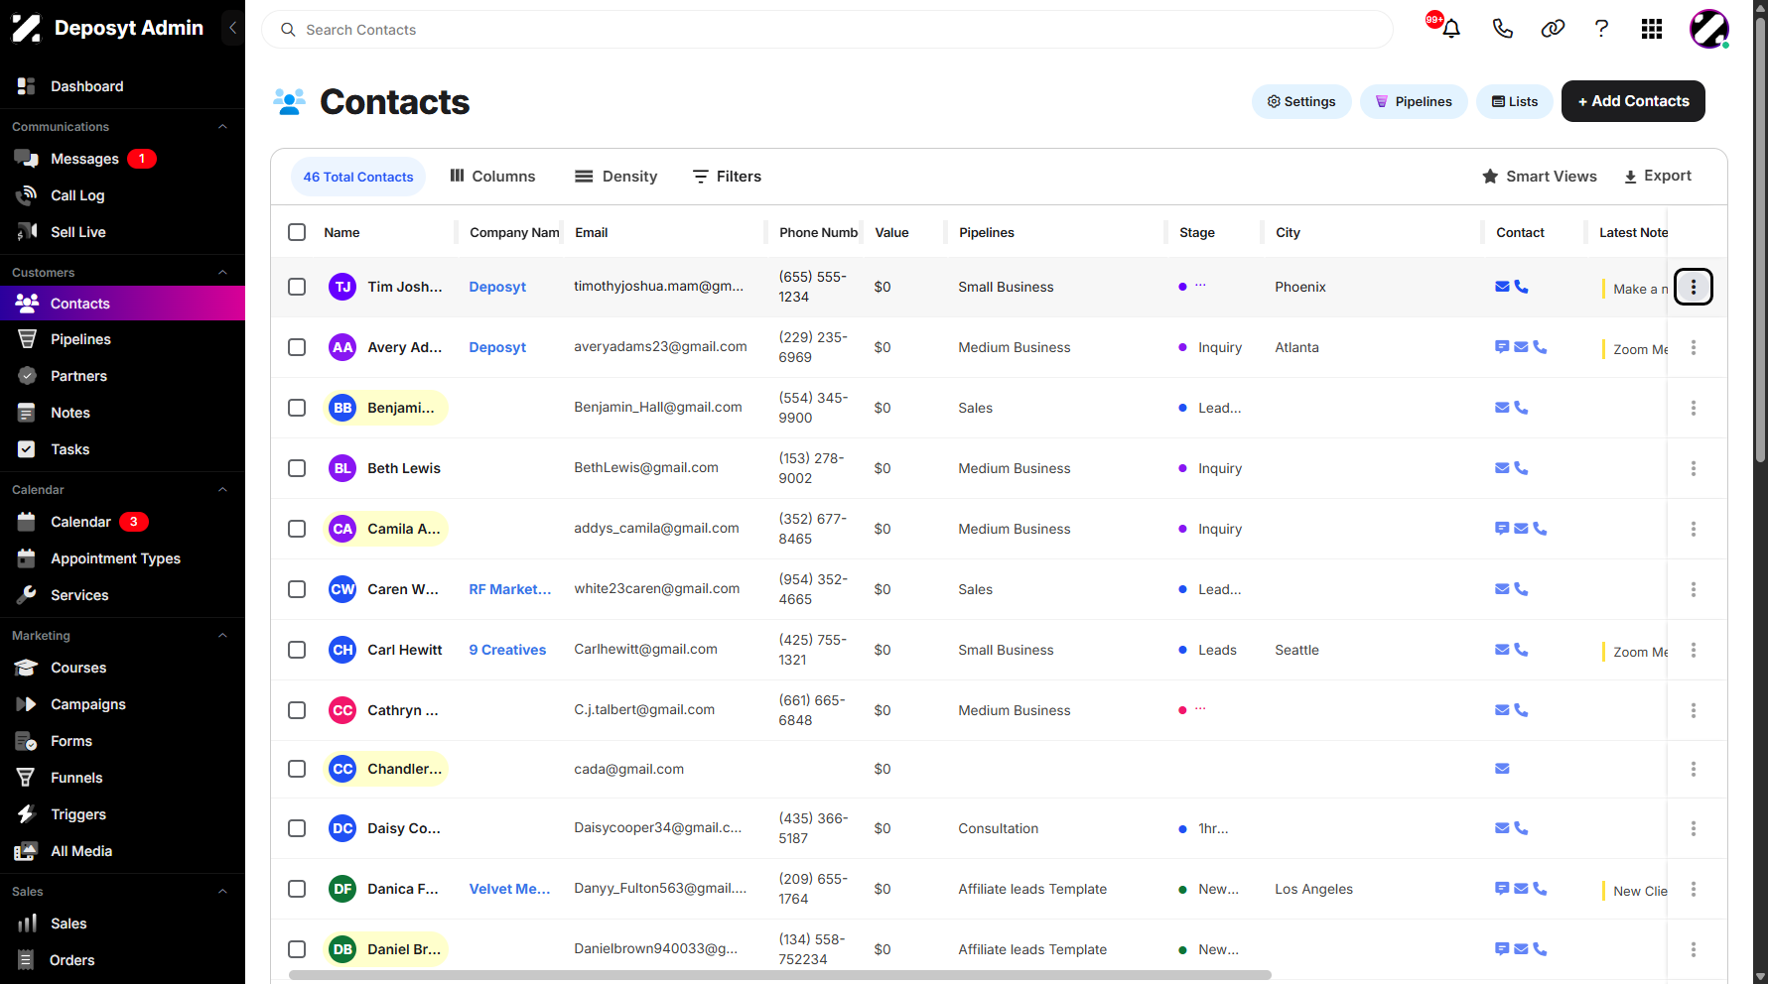Call Danica F via phone icon
This screenshot has height=984, width=1768.
tap(1540, 889)
